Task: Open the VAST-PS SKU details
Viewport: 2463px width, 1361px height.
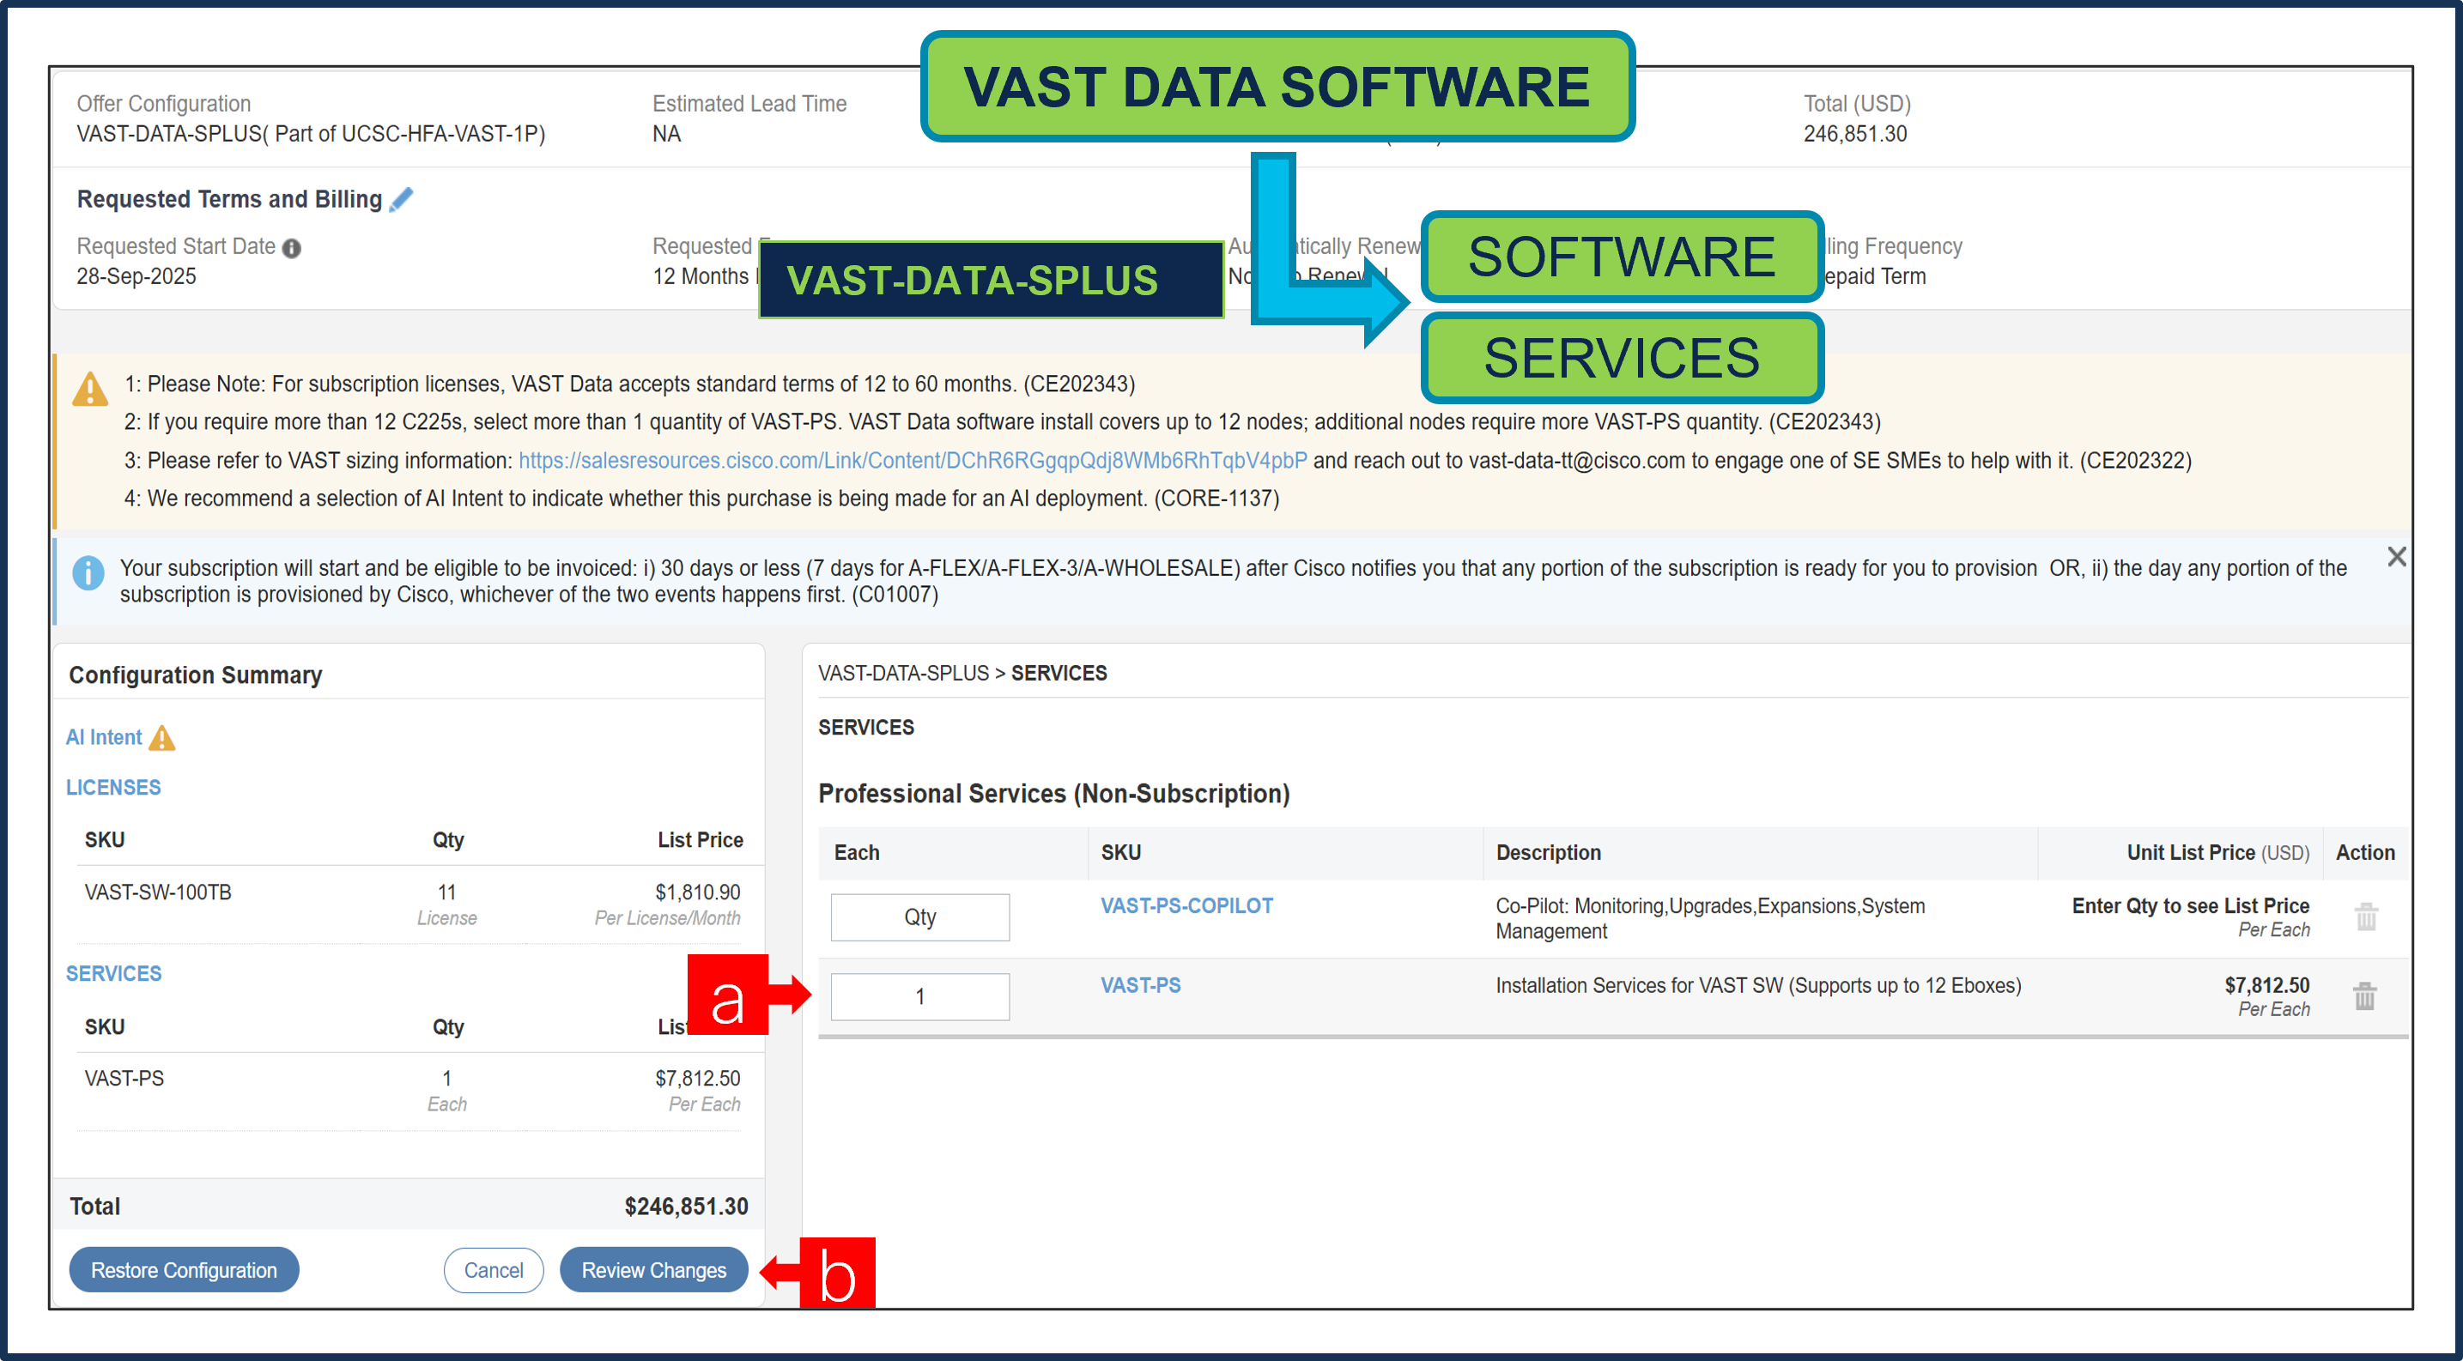Action: [x=1140, y=984]
